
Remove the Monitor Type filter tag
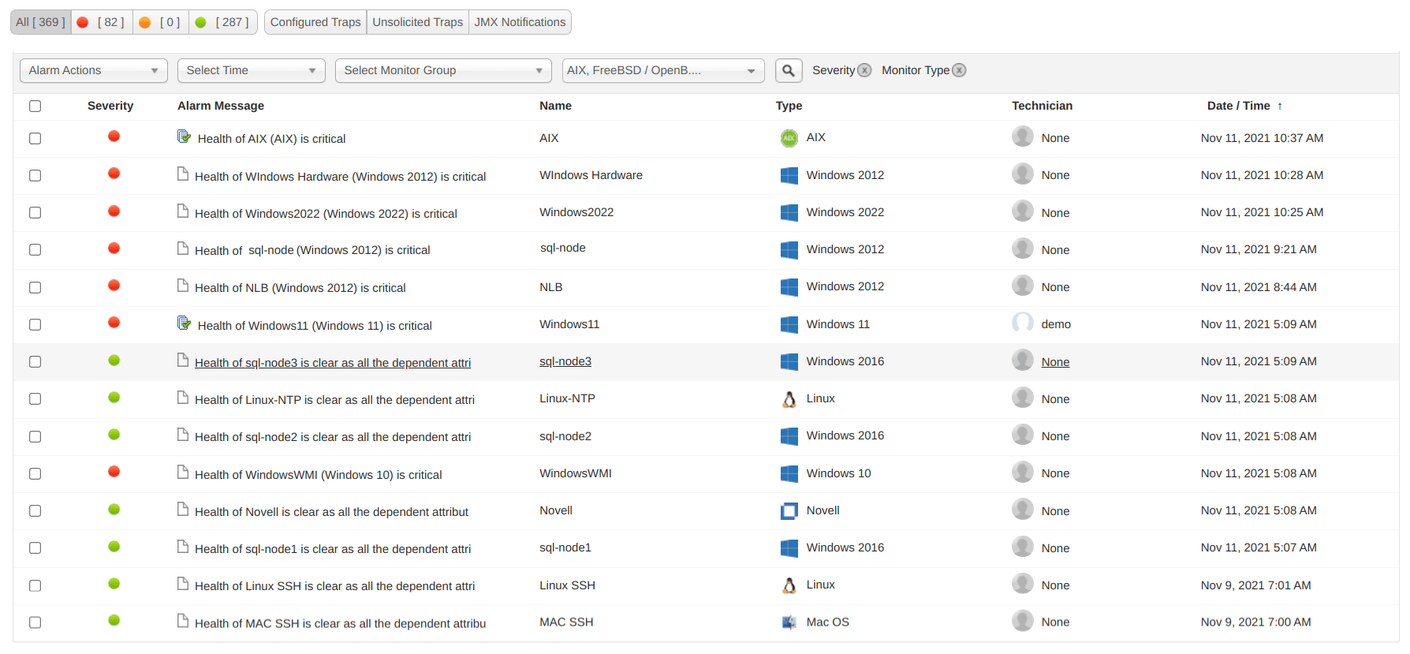(x=959, y=70)
